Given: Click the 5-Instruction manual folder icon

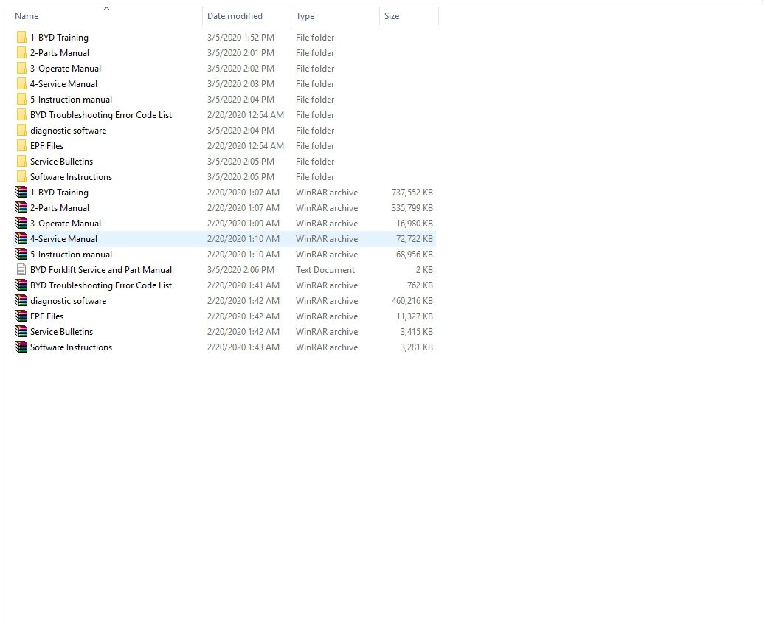Looking at the screenshot, I should coord(21,100).
